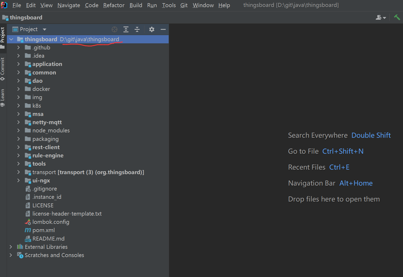Select README.md in the project tree

click(x=48, y=238)
